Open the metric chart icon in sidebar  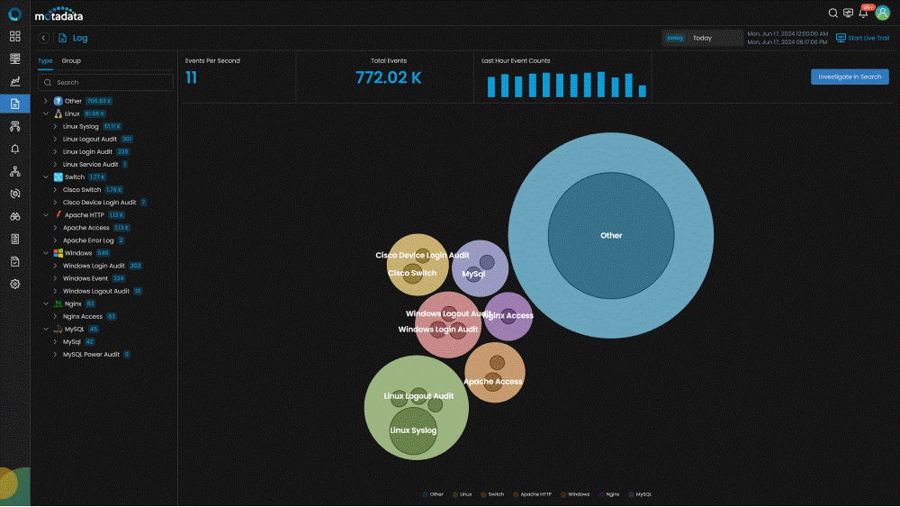[x=15, y=81]
